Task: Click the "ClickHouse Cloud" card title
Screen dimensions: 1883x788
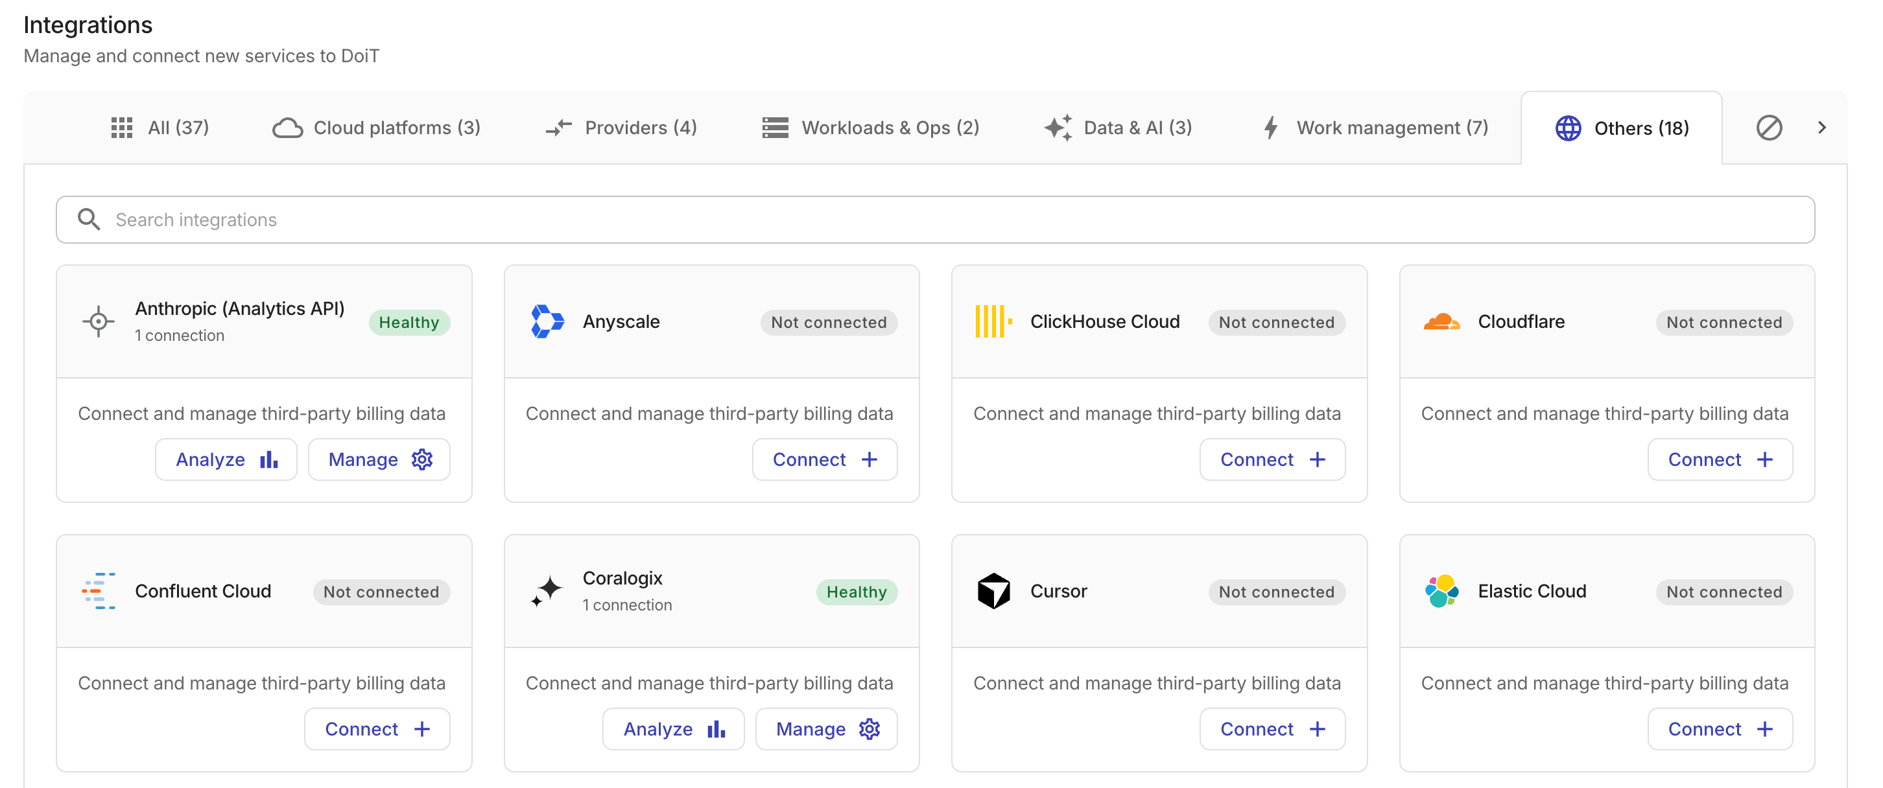Action: pyautogui.click(x=1106, y=321)
